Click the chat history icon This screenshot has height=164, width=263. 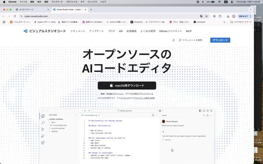tap(208, 116)
